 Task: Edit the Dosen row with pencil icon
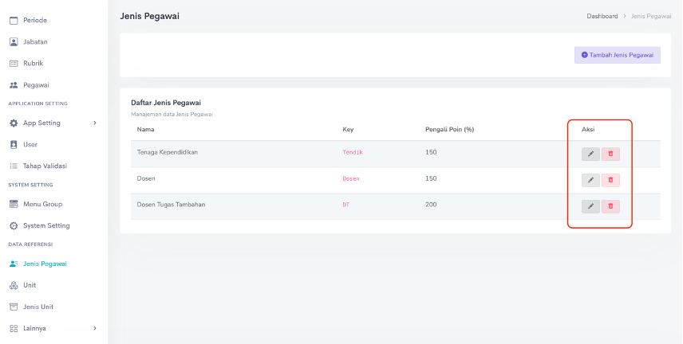point(590,180)
